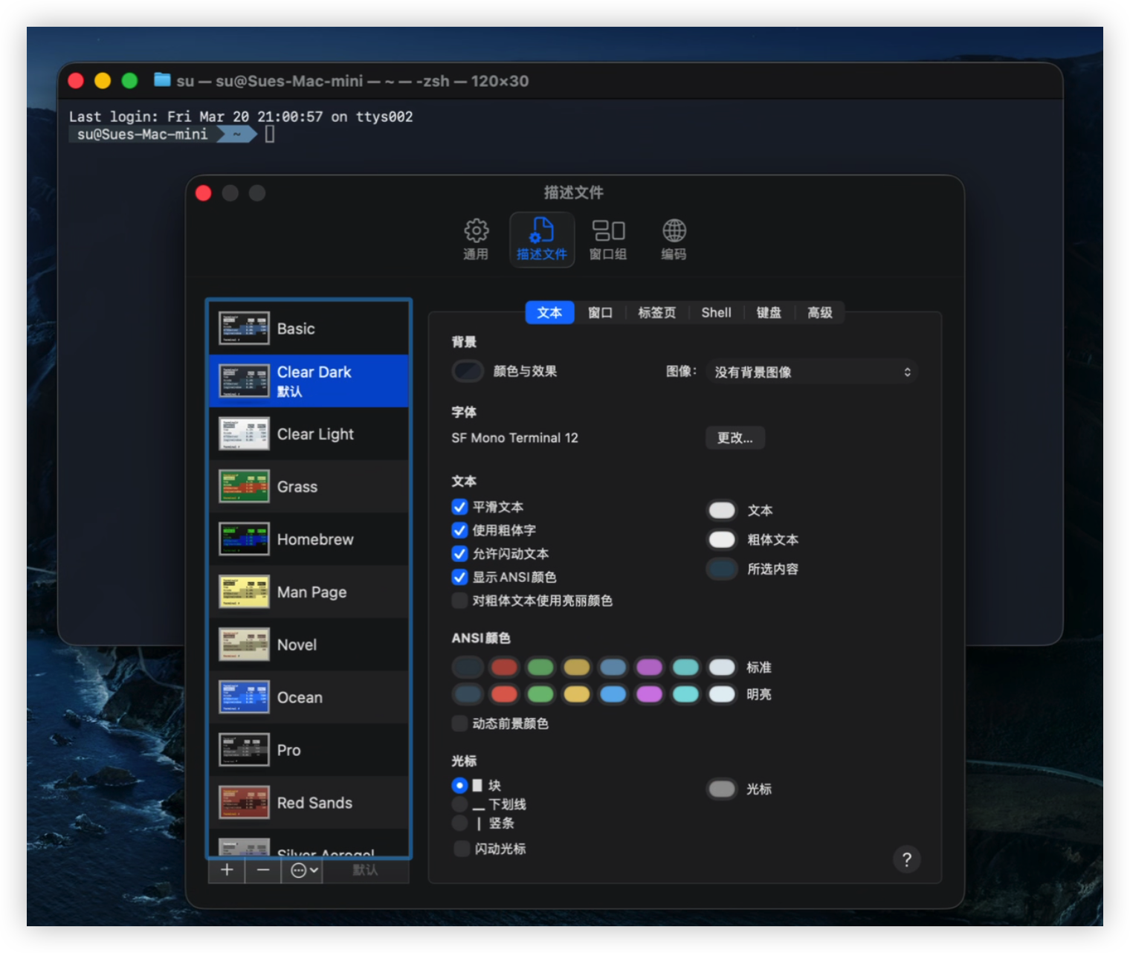The width and height of the screenshot is (1130, 953).
Task: Open the 通用 general settings pane
Action: pos(476,239)
